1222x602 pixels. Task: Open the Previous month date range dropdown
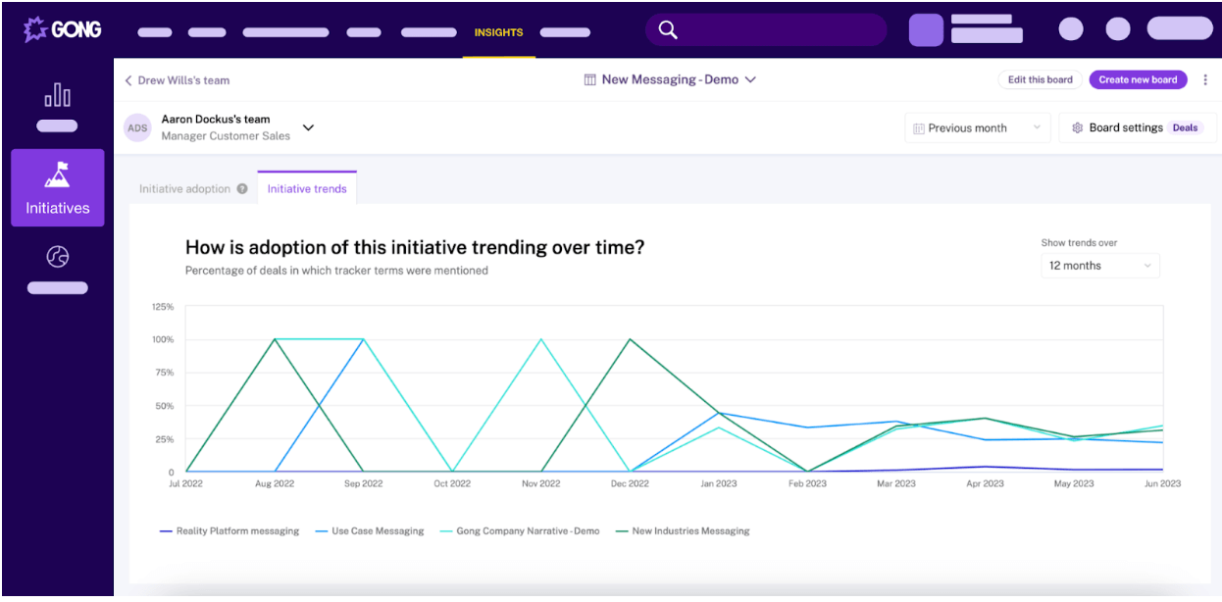[977, 127]
